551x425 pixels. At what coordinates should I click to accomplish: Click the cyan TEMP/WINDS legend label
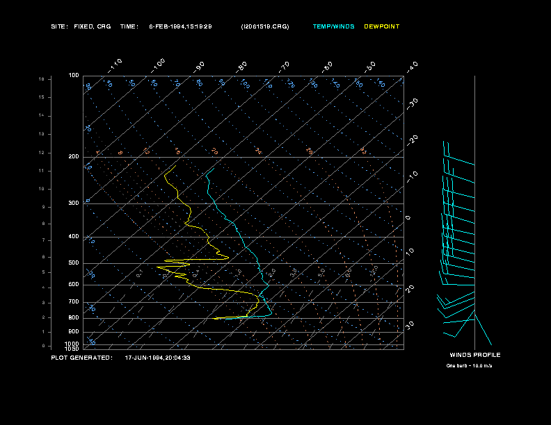point(333,26)
